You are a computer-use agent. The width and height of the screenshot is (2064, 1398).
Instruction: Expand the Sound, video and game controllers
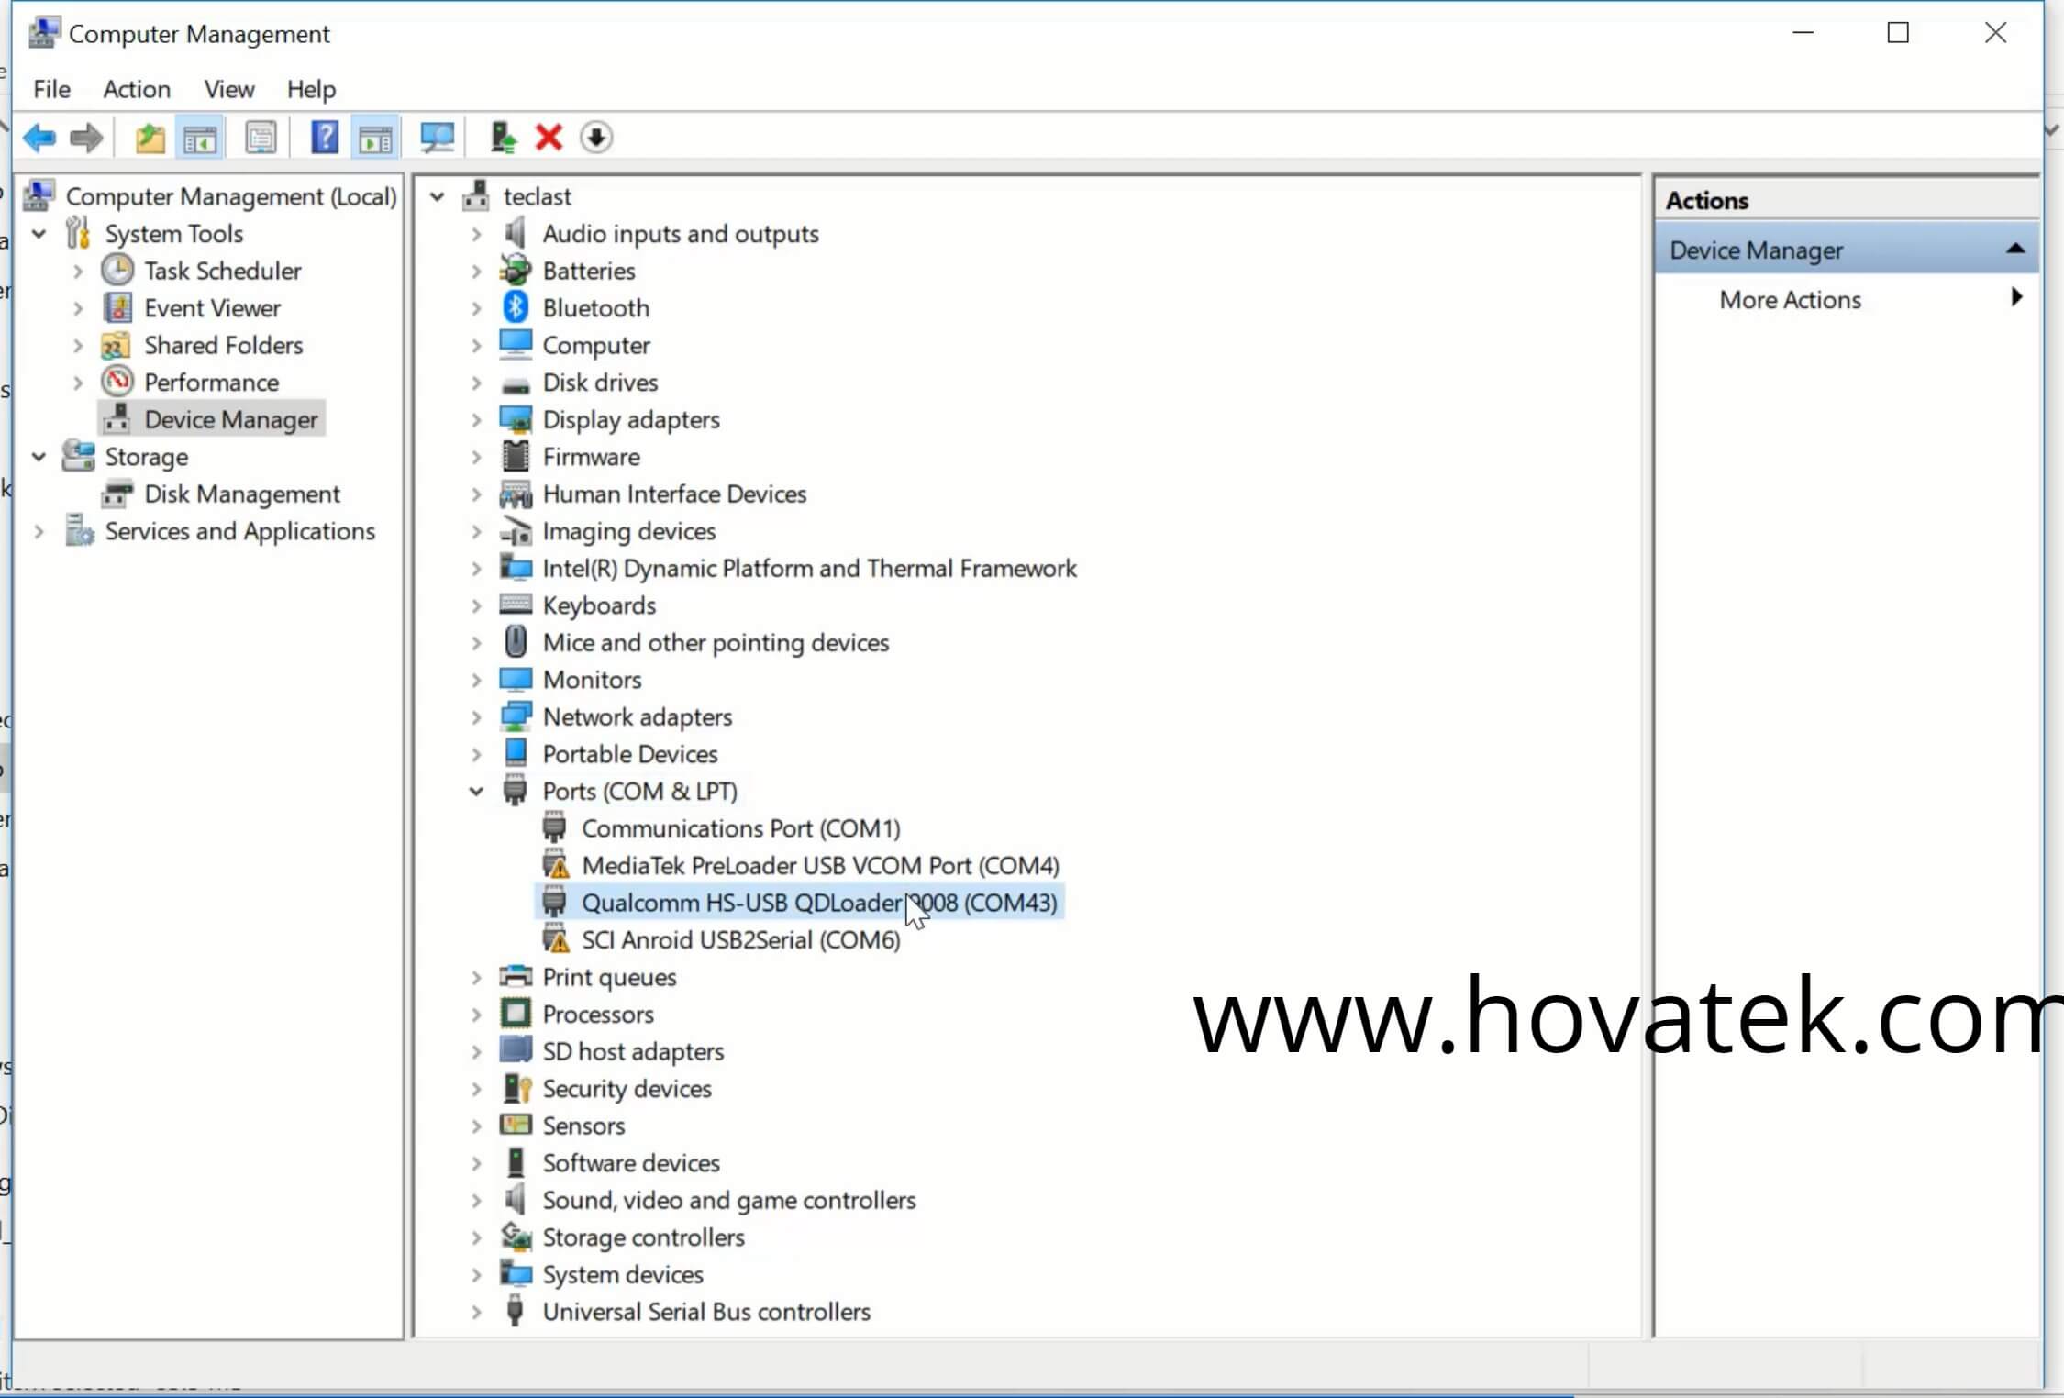point(476,1200)
